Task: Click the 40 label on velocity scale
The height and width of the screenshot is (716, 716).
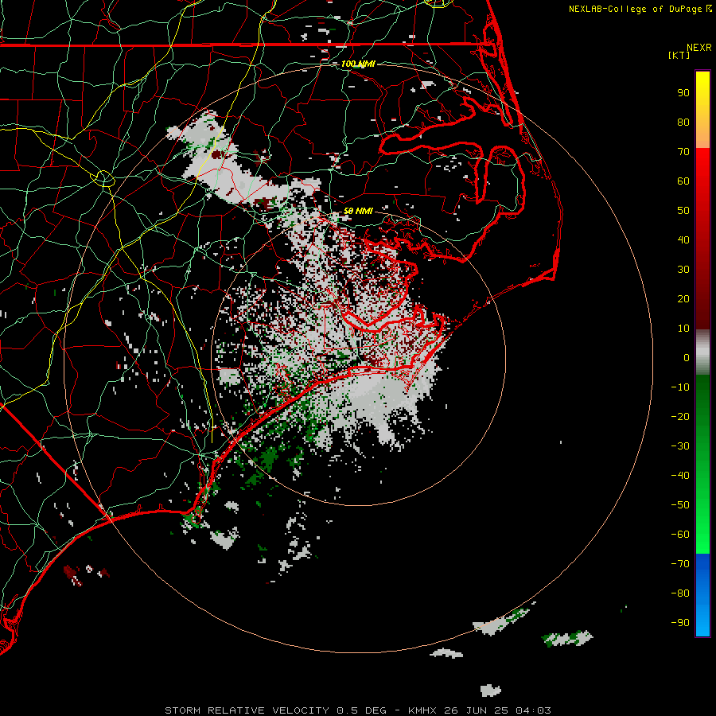Action: click(x=683, y=240)
